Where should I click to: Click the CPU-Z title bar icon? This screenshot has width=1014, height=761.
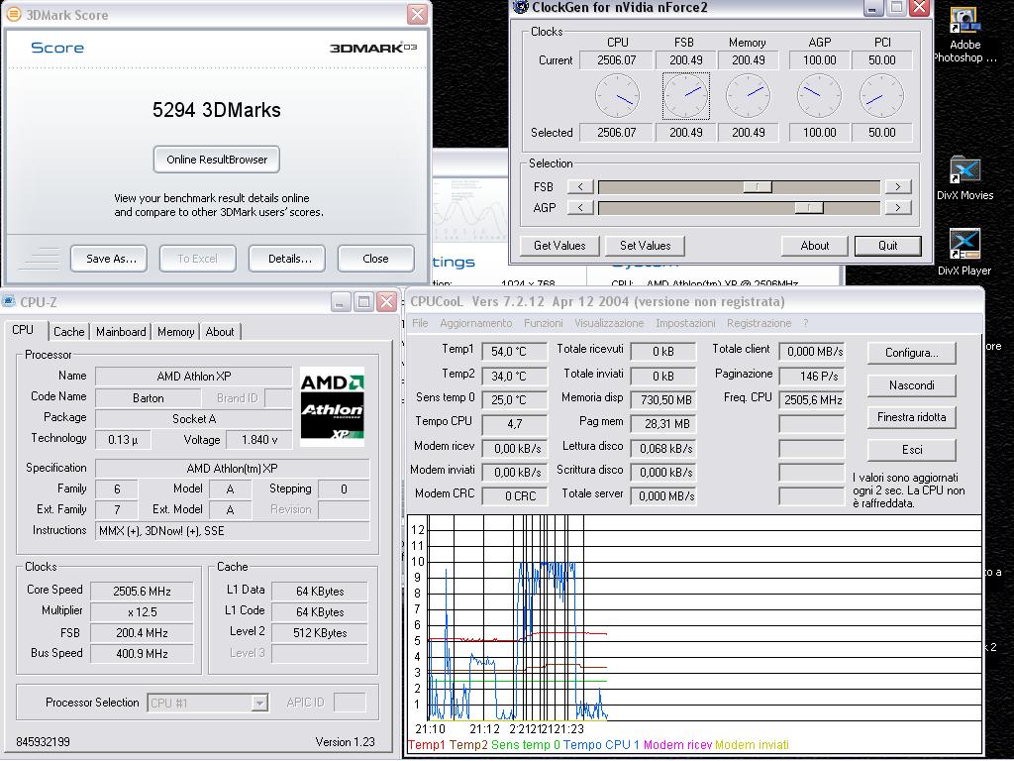[x=8, y=301]
